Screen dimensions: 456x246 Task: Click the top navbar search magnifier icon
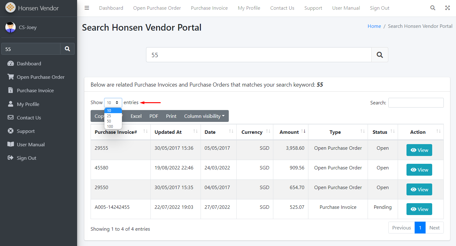coord(432,8)
